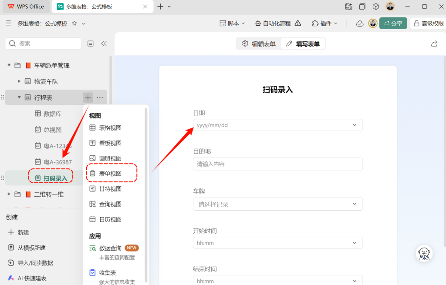The width and height of the screenshot is (446, 285).
Task: Select the 扫码录入 form view
Action: (x=51, y=178)
